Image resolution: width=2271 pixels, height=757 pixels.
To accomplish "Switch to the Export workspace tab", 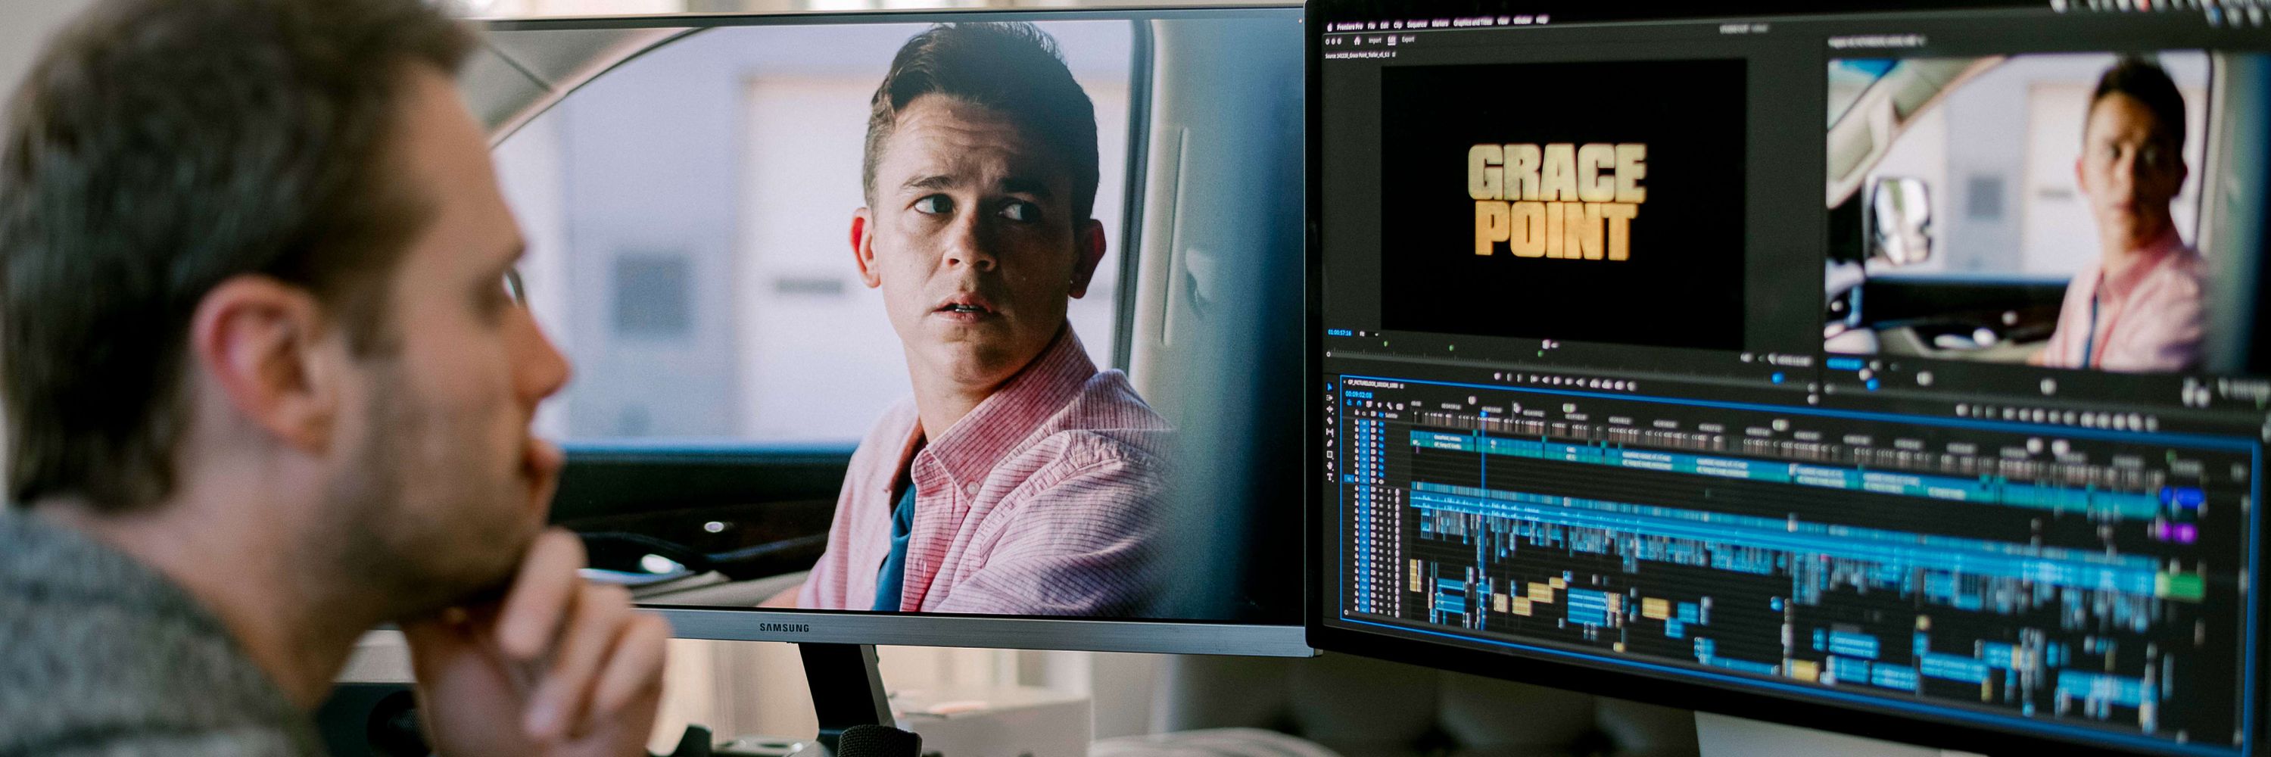I will coord(1408,39).
